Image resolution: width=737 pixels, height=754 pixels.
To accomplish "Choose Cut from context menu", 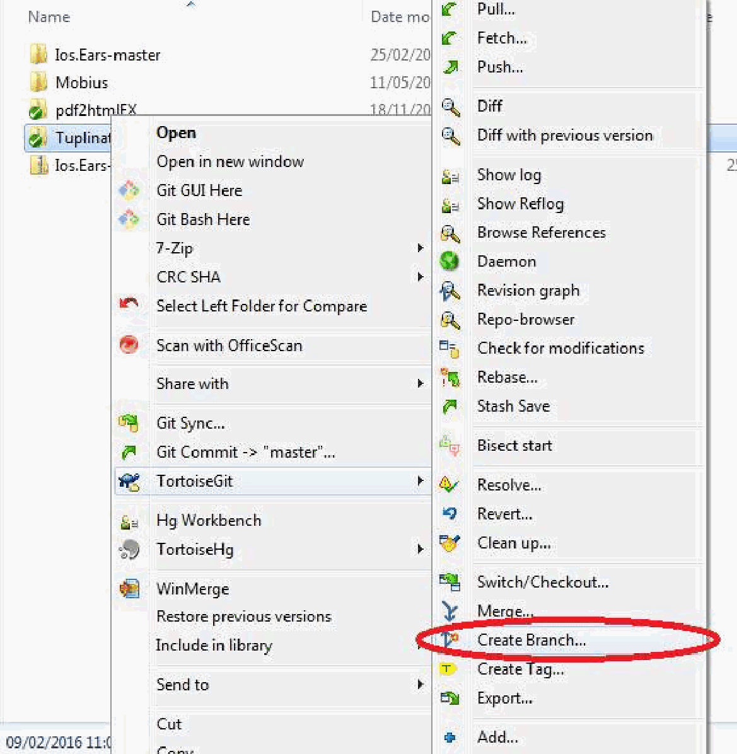I will [169, 724].
